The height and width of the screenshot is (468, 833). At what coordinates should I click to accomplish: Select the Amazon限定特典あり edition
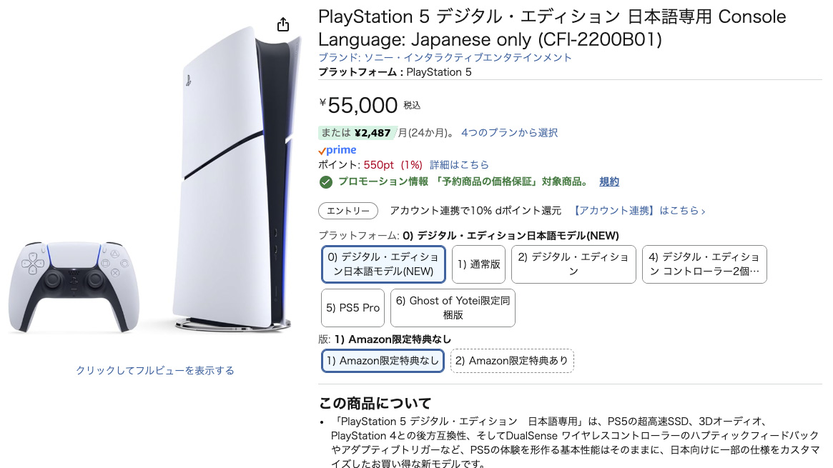pyautogui.click(x=512, y=361)
